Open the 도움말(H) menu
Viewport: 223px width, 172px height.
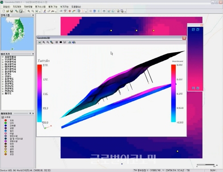[76, 7]
